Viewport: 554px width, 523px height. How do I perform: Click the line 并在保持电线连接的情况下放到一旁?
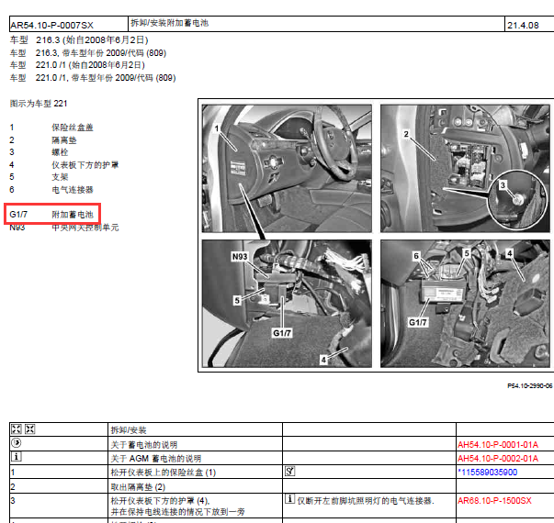tap(177, 512)
